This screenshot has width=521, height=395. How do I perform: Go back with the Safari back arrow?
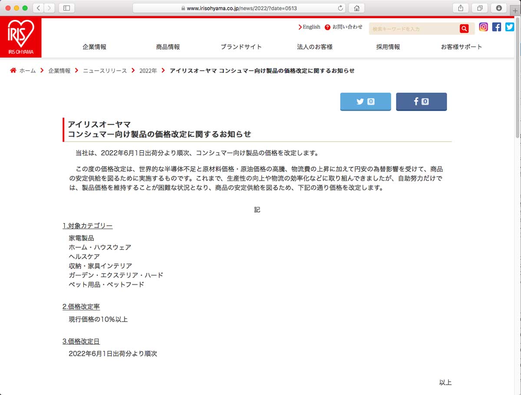point(38,8)
